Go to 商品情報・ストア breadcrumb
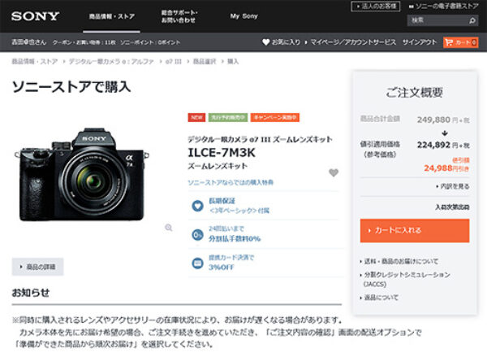This screenshot has width=487, height=357. pyautogui.click(x=34, y=61)
